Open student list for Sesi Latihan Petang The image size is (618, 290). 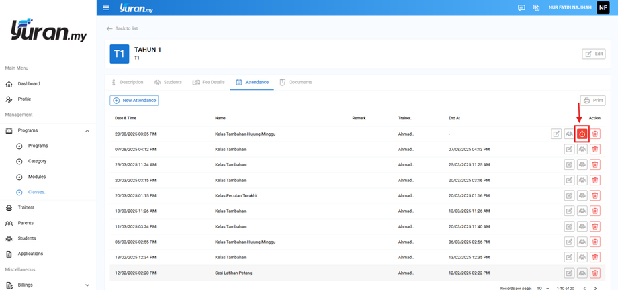(582, 273)
